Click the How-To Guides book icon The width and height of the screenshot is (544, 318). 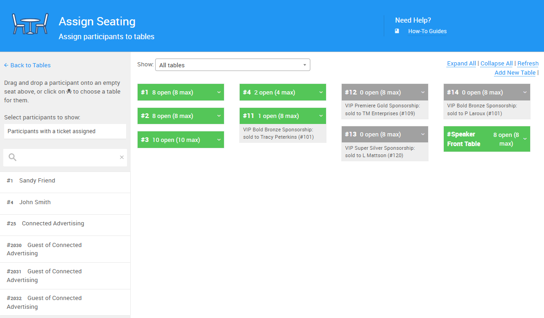point(397,31)
